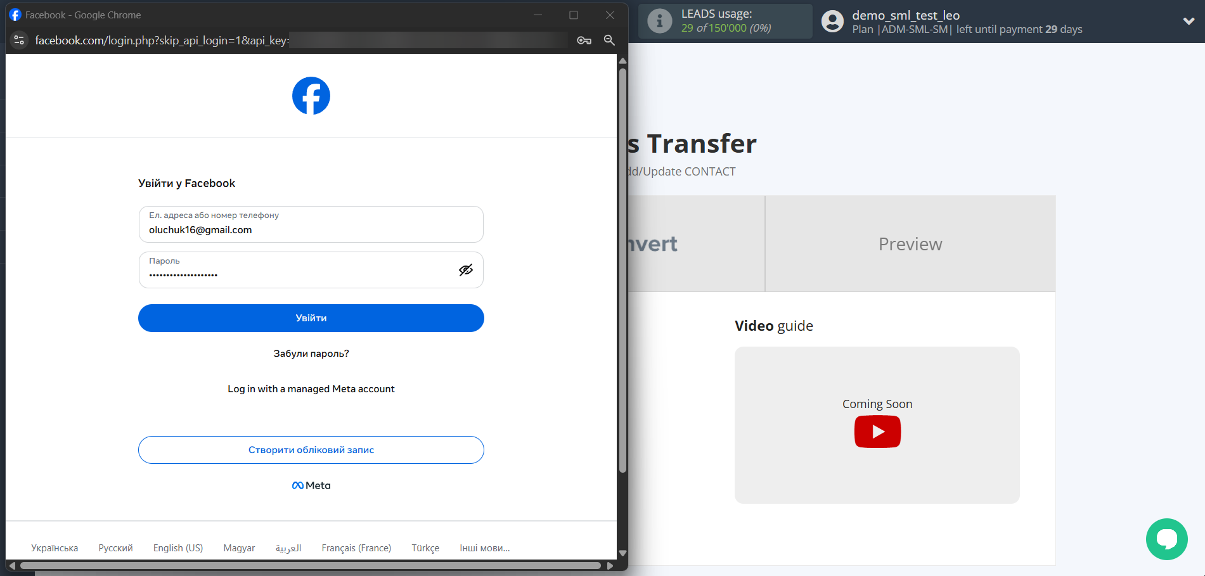Open Інші мови more languages
Screen dimensions: 1205x576
485,548
